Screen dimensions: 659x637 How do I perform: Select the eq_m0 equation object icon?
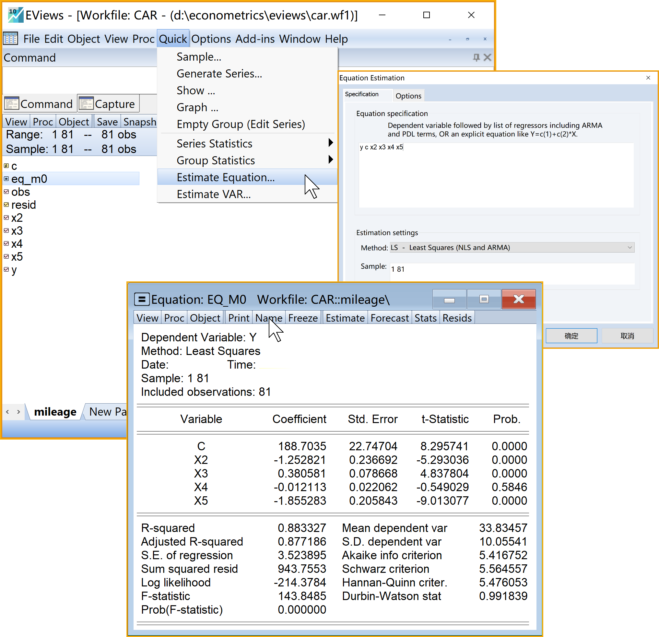coord(6,179)
